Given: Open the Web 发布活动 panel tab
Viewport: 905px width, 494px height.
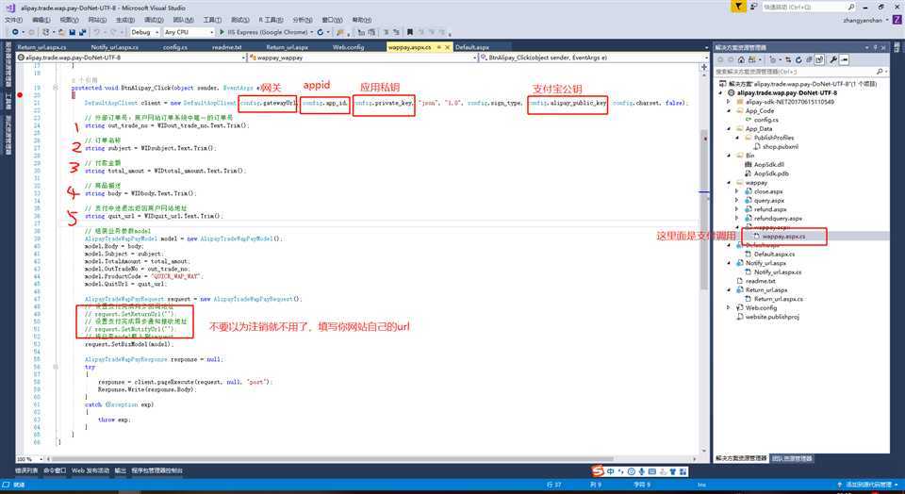Looking at the screenshot, I should click(90, 471).
